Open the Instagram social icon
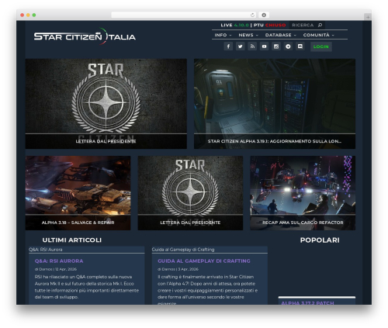388x328 pixels. pos(276,47)
